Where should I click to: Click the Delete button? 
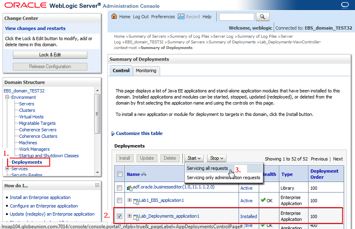point(170,158)
